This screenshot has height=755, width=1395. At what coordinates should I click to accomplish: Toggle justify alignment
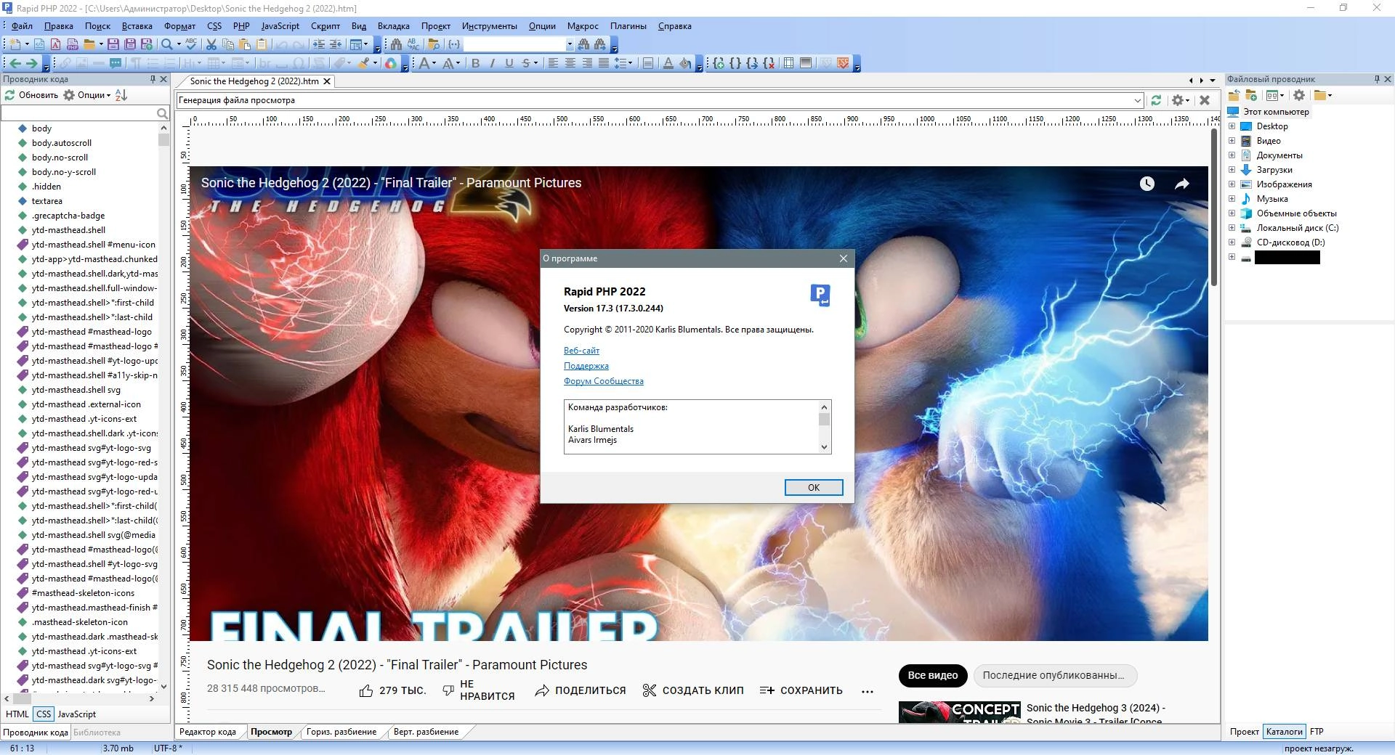tap(604, 63)
